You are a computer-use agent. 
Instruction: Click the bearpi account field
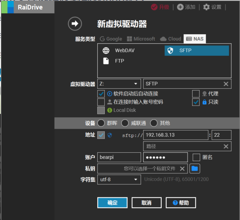[119, 157]
